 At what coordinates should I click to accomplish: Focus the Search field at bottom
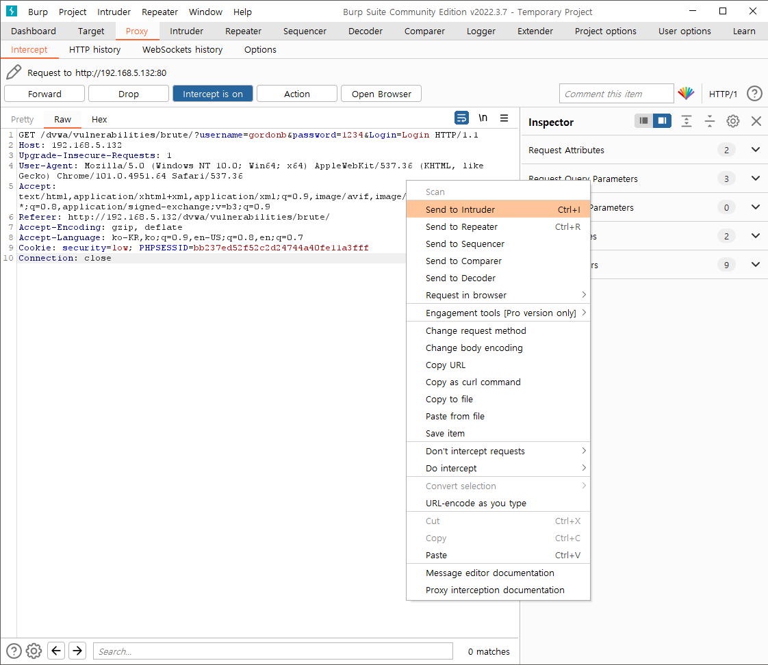coord(273,651)
